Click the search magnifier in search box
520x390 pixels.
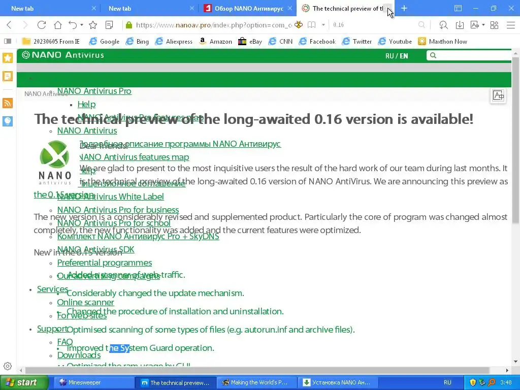click(421, 25)
